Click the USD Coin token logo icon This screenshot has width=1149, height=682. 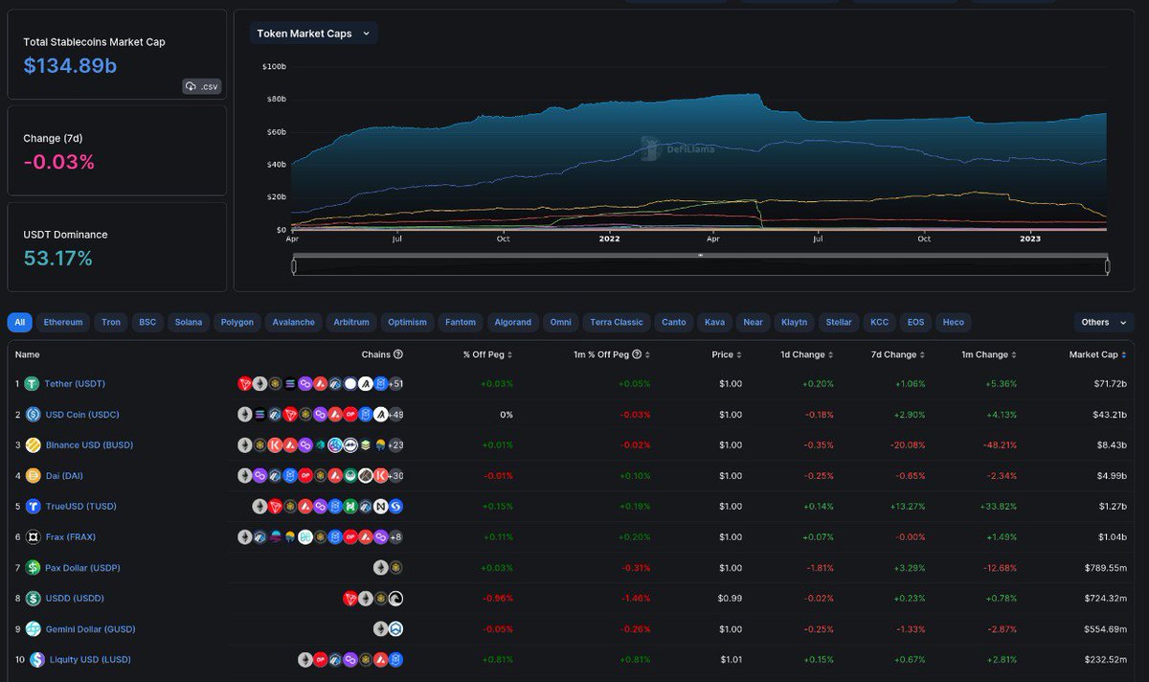pyautogui.click(x=33, y=415)
